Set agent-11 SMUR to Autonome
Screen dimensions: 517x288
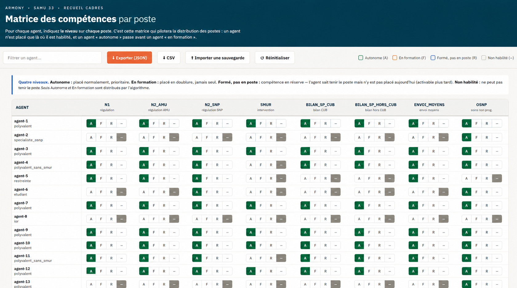pos(251,258)
